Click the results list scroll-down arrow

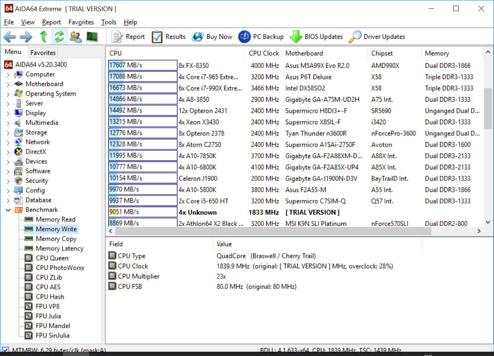[488, 222]
